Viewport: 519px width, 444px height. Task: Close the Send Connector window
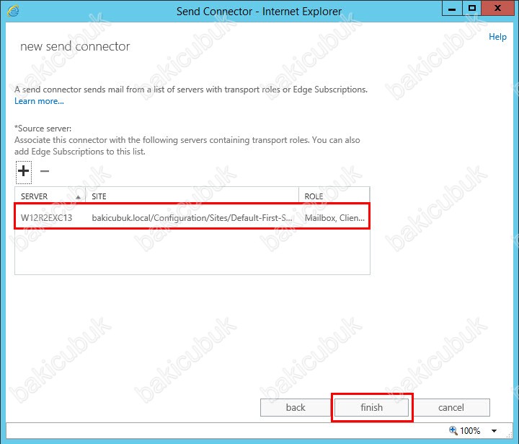497,9
